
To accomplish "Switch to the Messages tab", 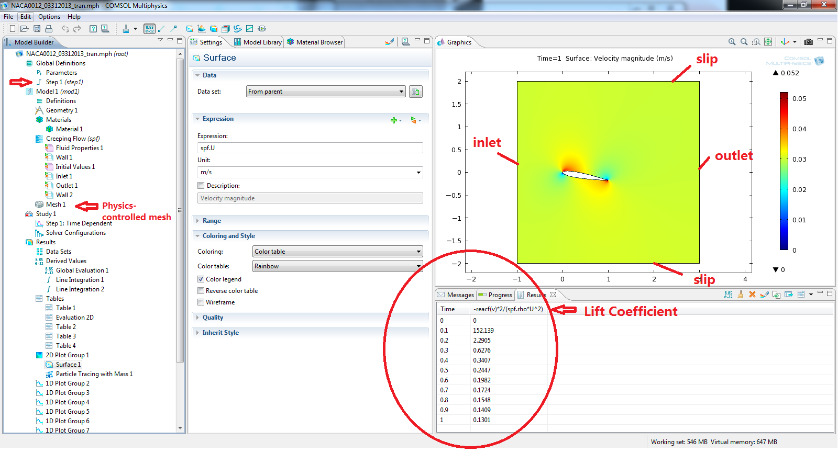I will click(456, 295).
